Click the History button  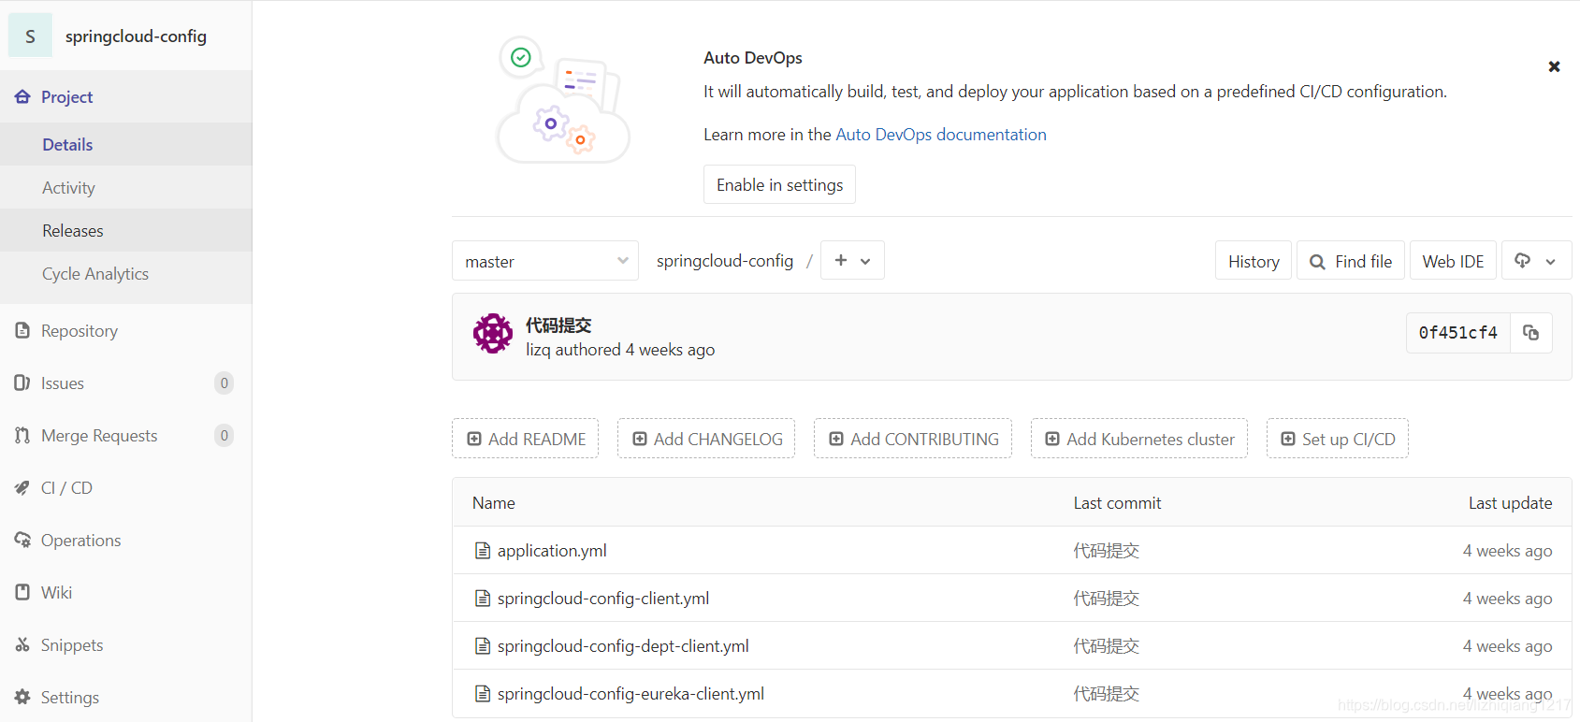(1254, 261)
